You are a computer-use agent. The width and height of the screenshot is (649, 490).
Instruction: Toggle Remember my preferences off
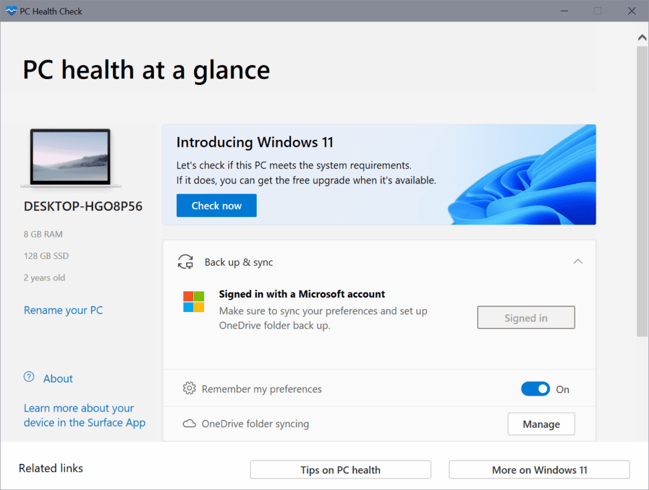(x=536, y=389)
